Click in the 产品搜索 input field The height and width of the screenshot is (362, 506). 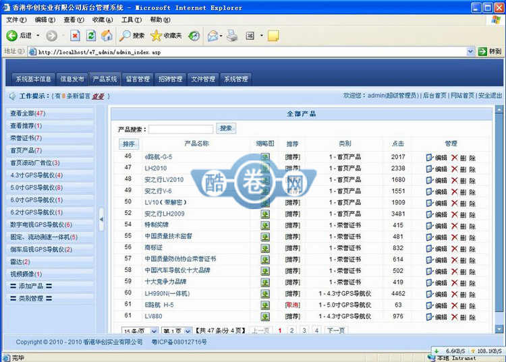point(181,129)
